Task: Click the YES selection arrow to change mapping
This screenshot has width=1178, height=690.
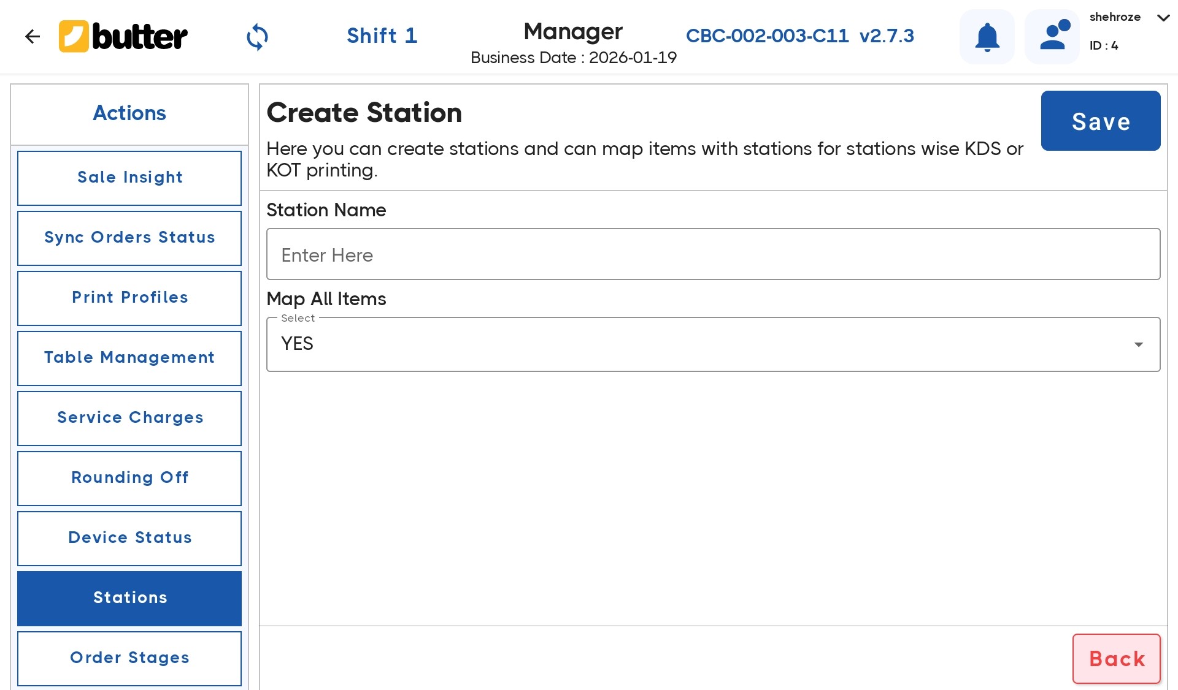Action: pyautogui.click(x=1139, y=344)
